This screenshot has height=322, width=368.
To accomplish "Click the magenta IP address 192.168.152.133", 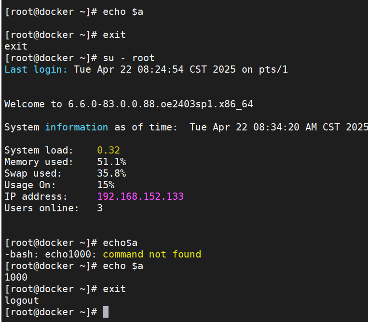I will coord(140,196).
